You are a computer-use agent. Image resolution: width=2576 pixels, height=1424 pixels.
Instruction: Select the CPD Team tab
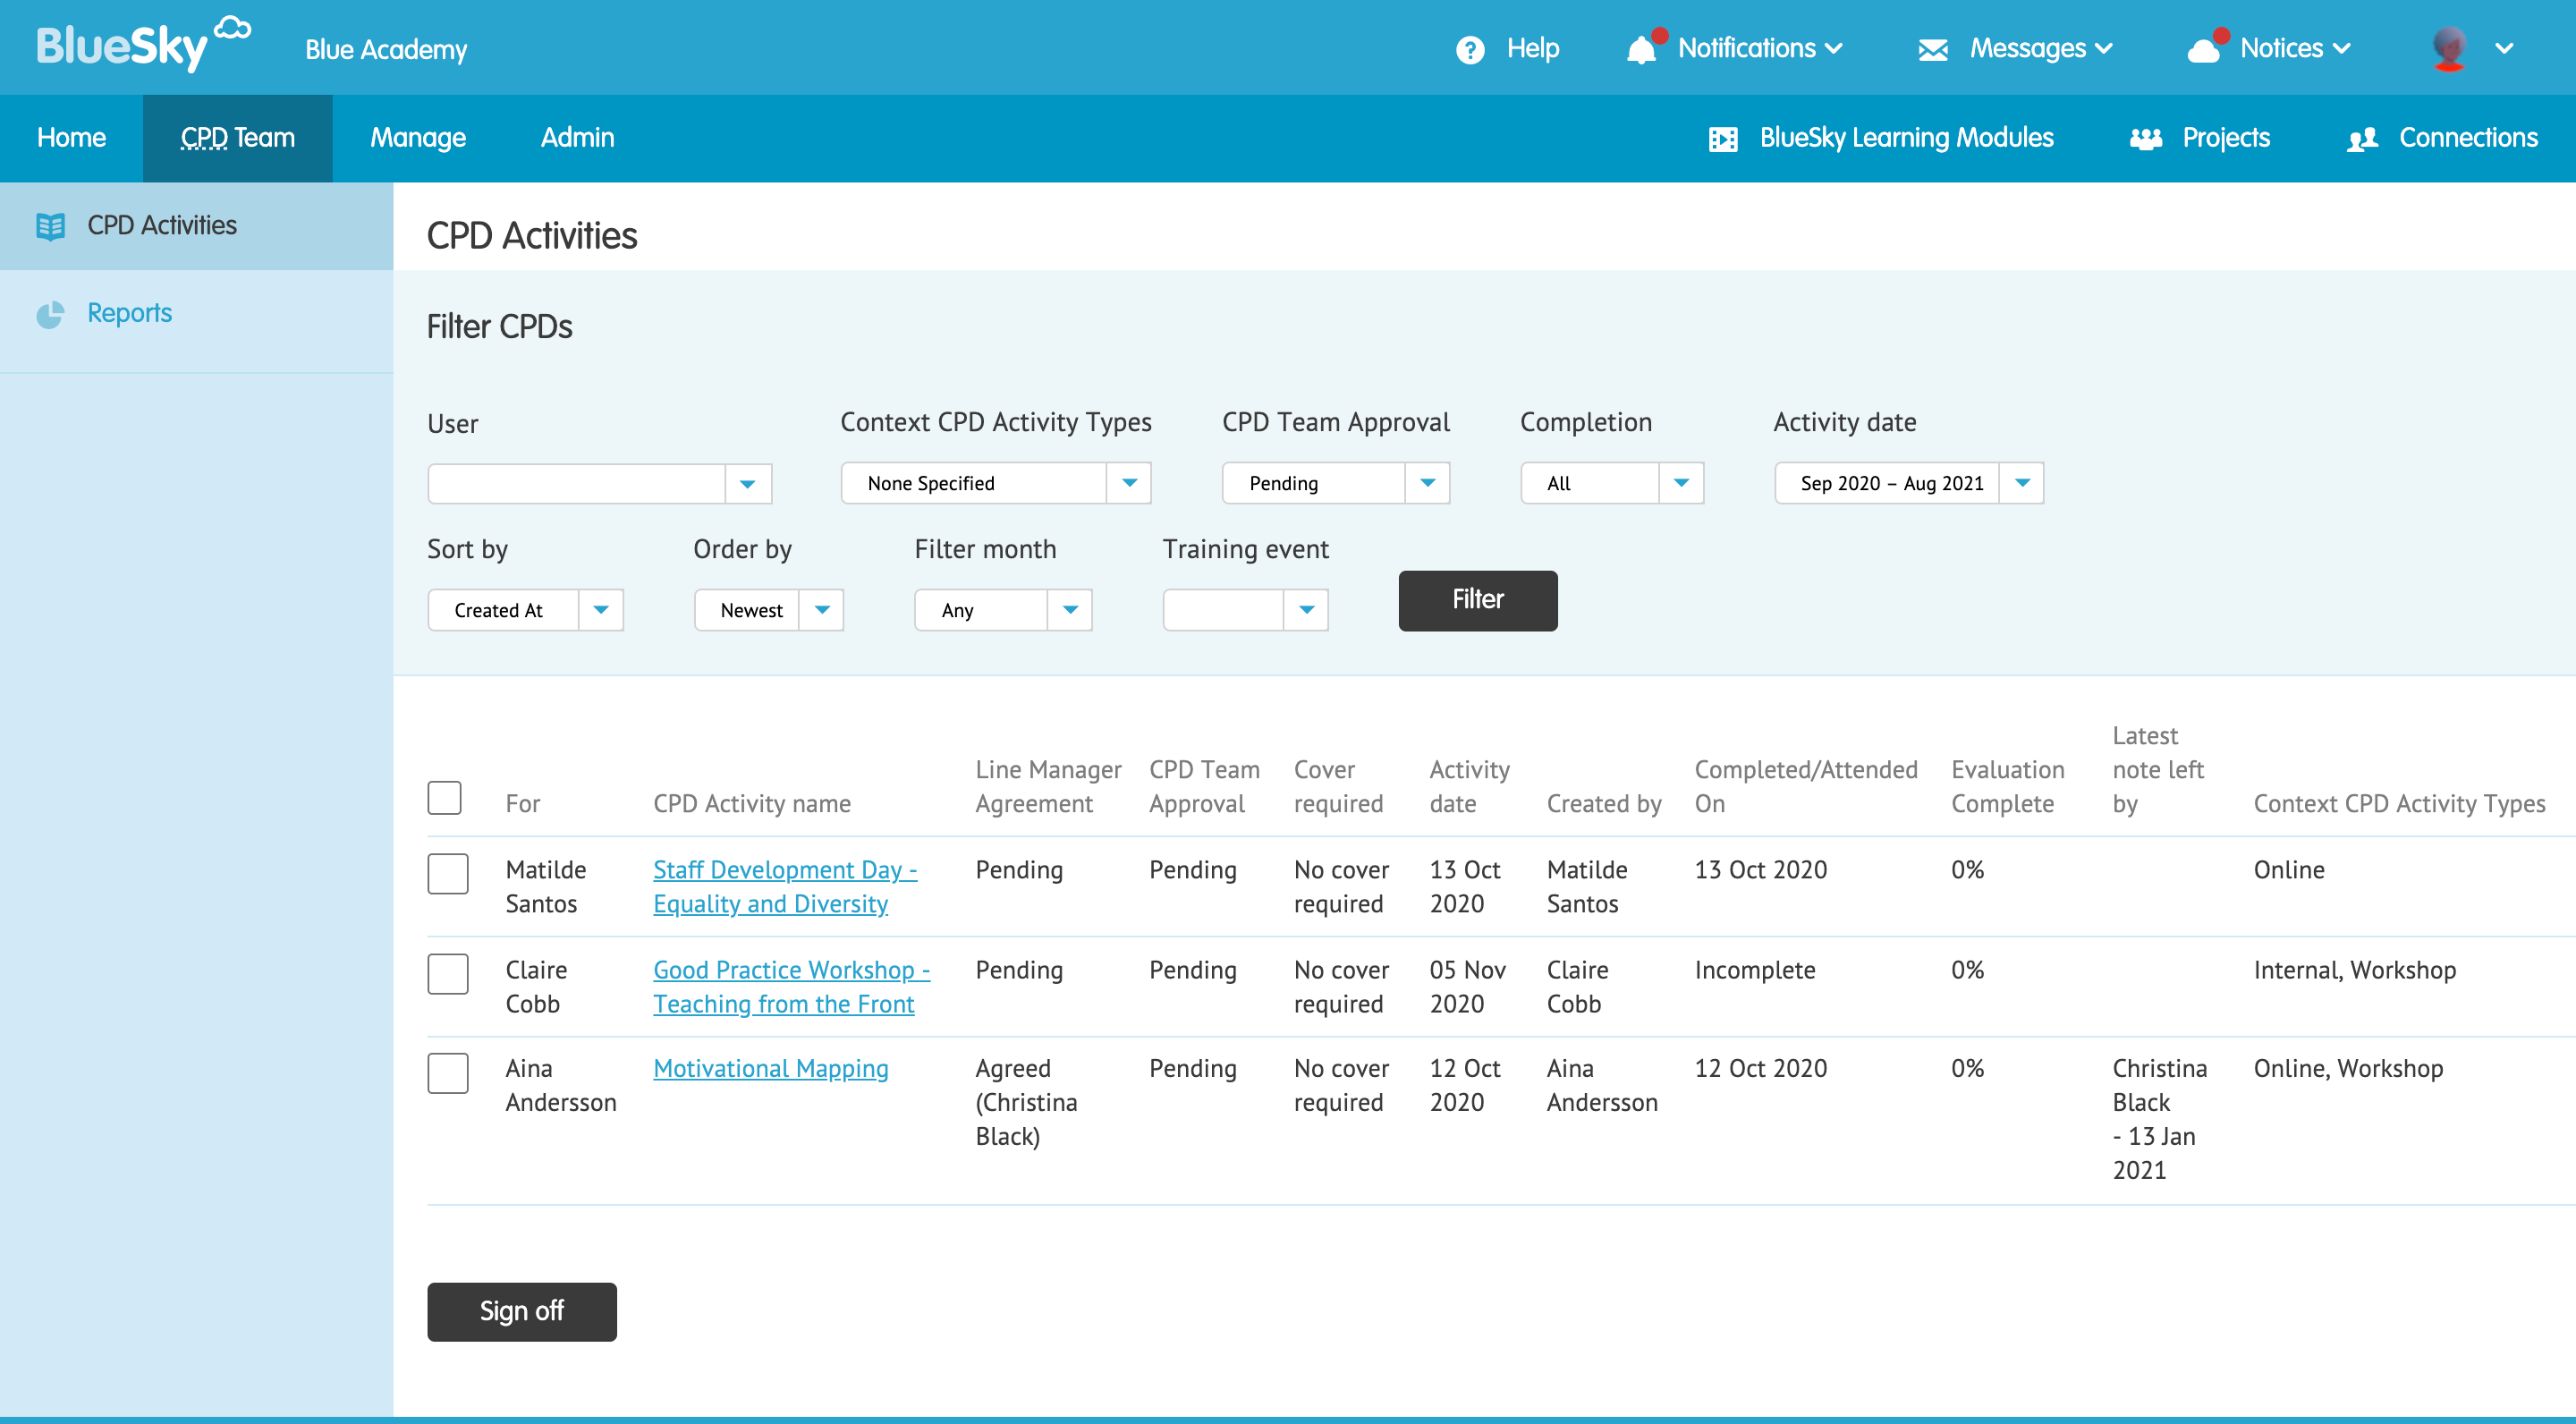(238, 138)
